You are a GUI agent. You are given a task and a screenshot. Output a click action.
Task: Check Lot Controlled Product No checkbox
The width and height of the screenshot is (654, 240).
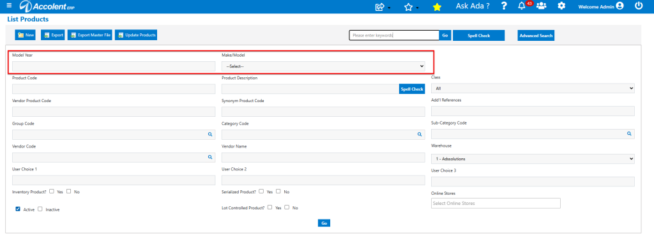287,207
